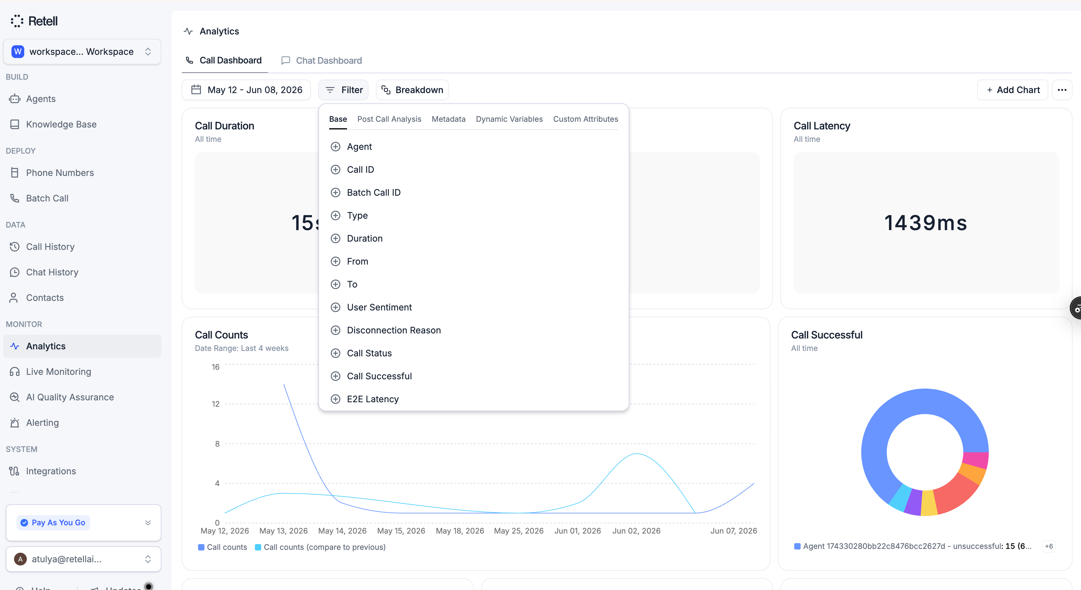Click the plus icon beside E2E Latency
The image size is (1081, 590).
(x=335, y=399)
